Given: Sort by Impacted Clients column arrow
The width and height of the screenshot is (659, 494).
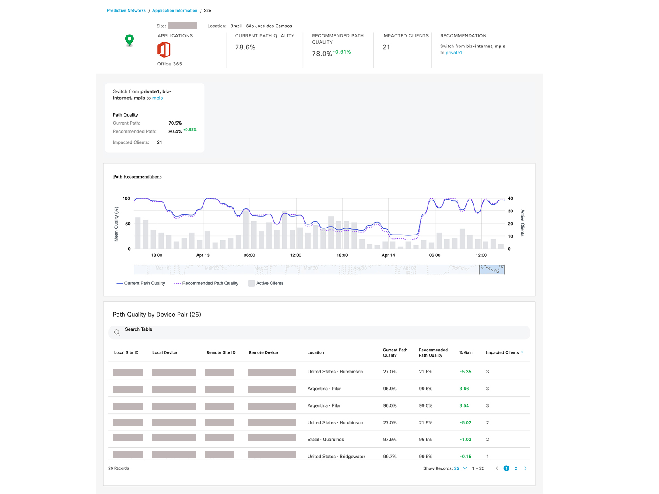Looking at the screenshot, I should pos(522,352).
